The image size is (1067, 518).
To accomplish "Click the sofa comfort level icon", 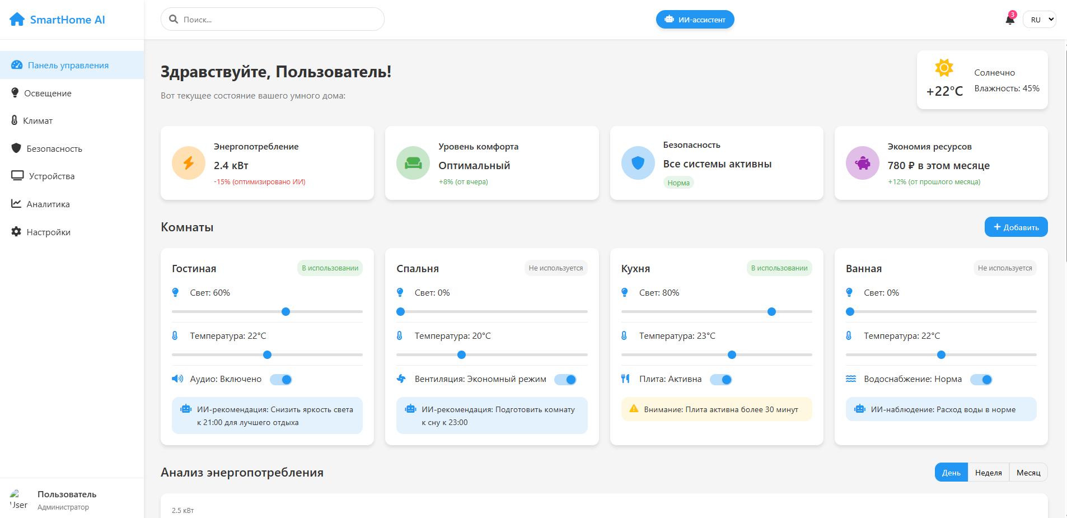I will click(x=413, y=163).
